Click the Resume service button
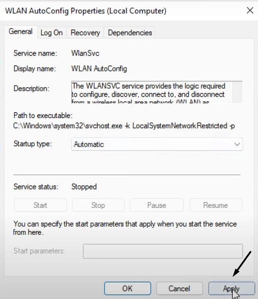 tap(216, 205)
